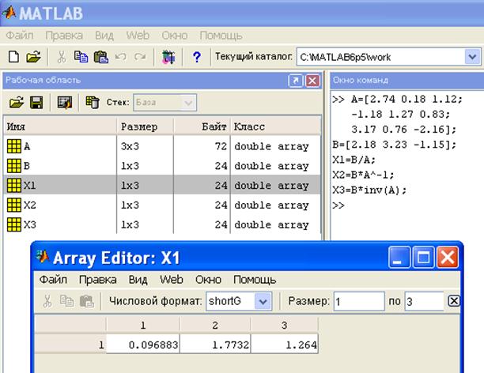Open file using the folder icon in main toolbar
The width and height of the screenshot is (484, 373).
pyautogui.click(x=34, y=57)
